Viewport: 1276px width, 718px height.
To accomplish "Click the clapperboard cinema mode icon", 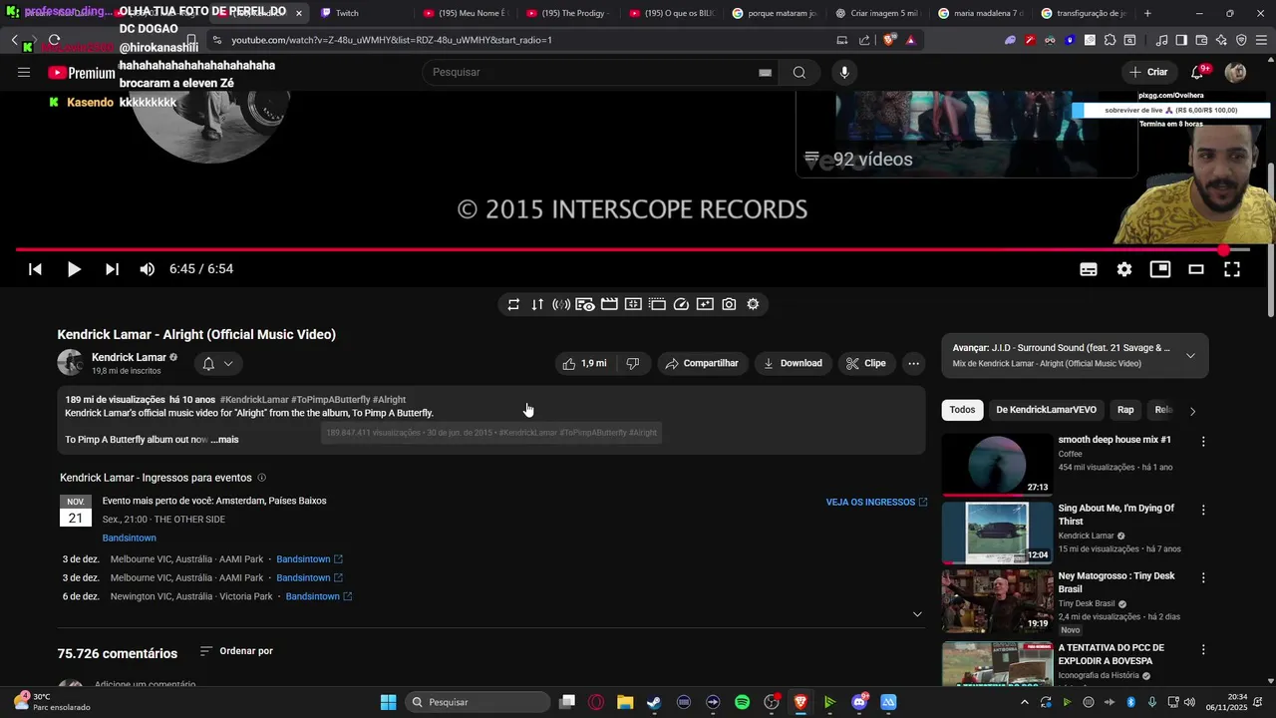I will 609,304.
